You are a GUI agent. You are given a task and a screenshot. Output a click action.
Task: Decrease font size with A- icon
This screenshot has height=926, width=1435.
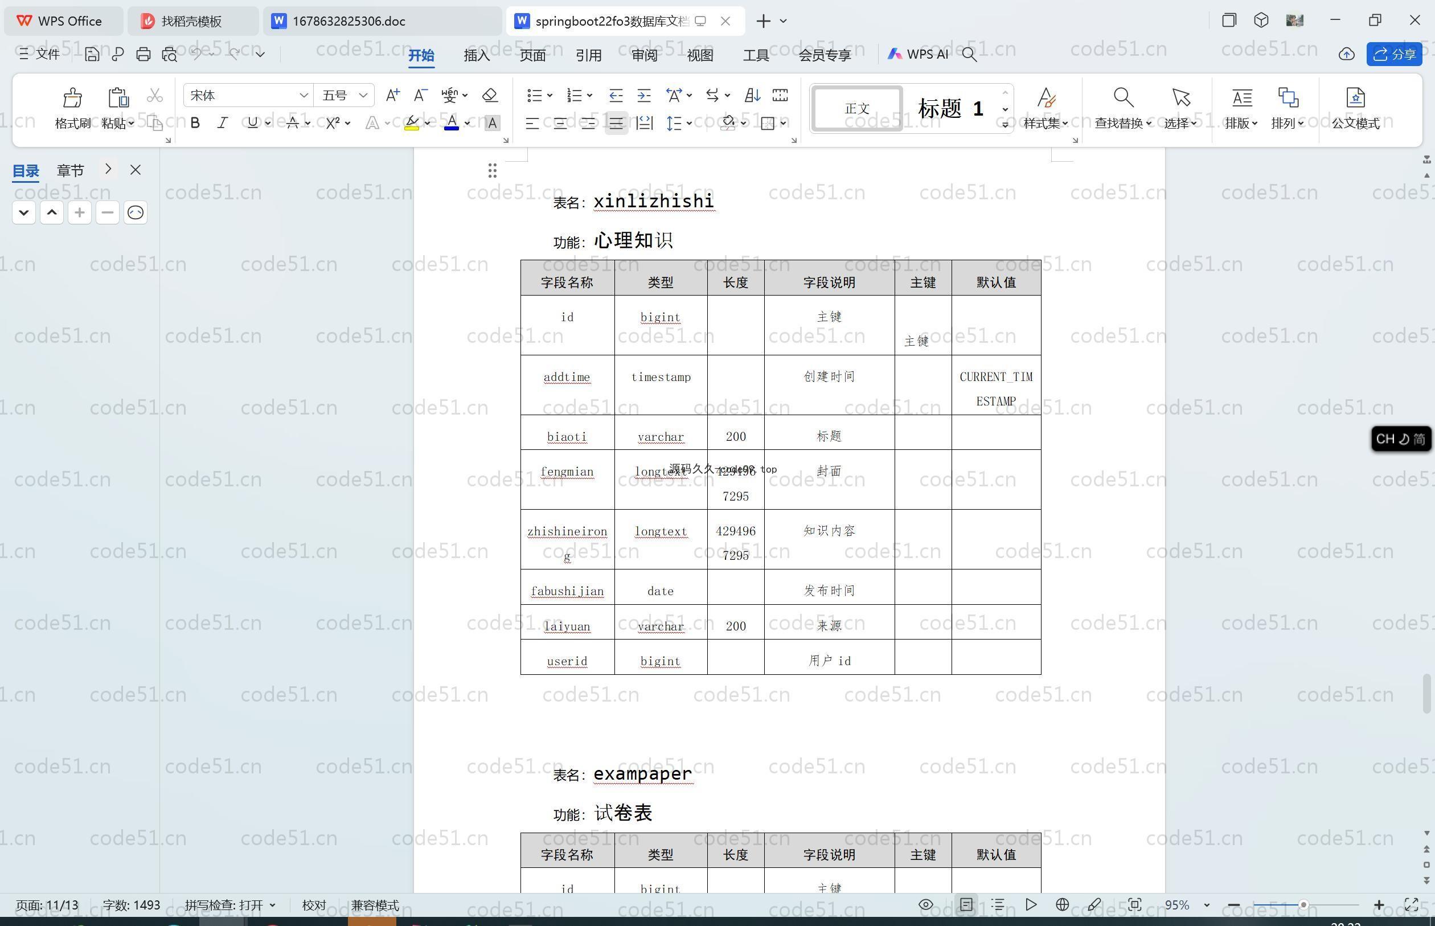[420, 95]
